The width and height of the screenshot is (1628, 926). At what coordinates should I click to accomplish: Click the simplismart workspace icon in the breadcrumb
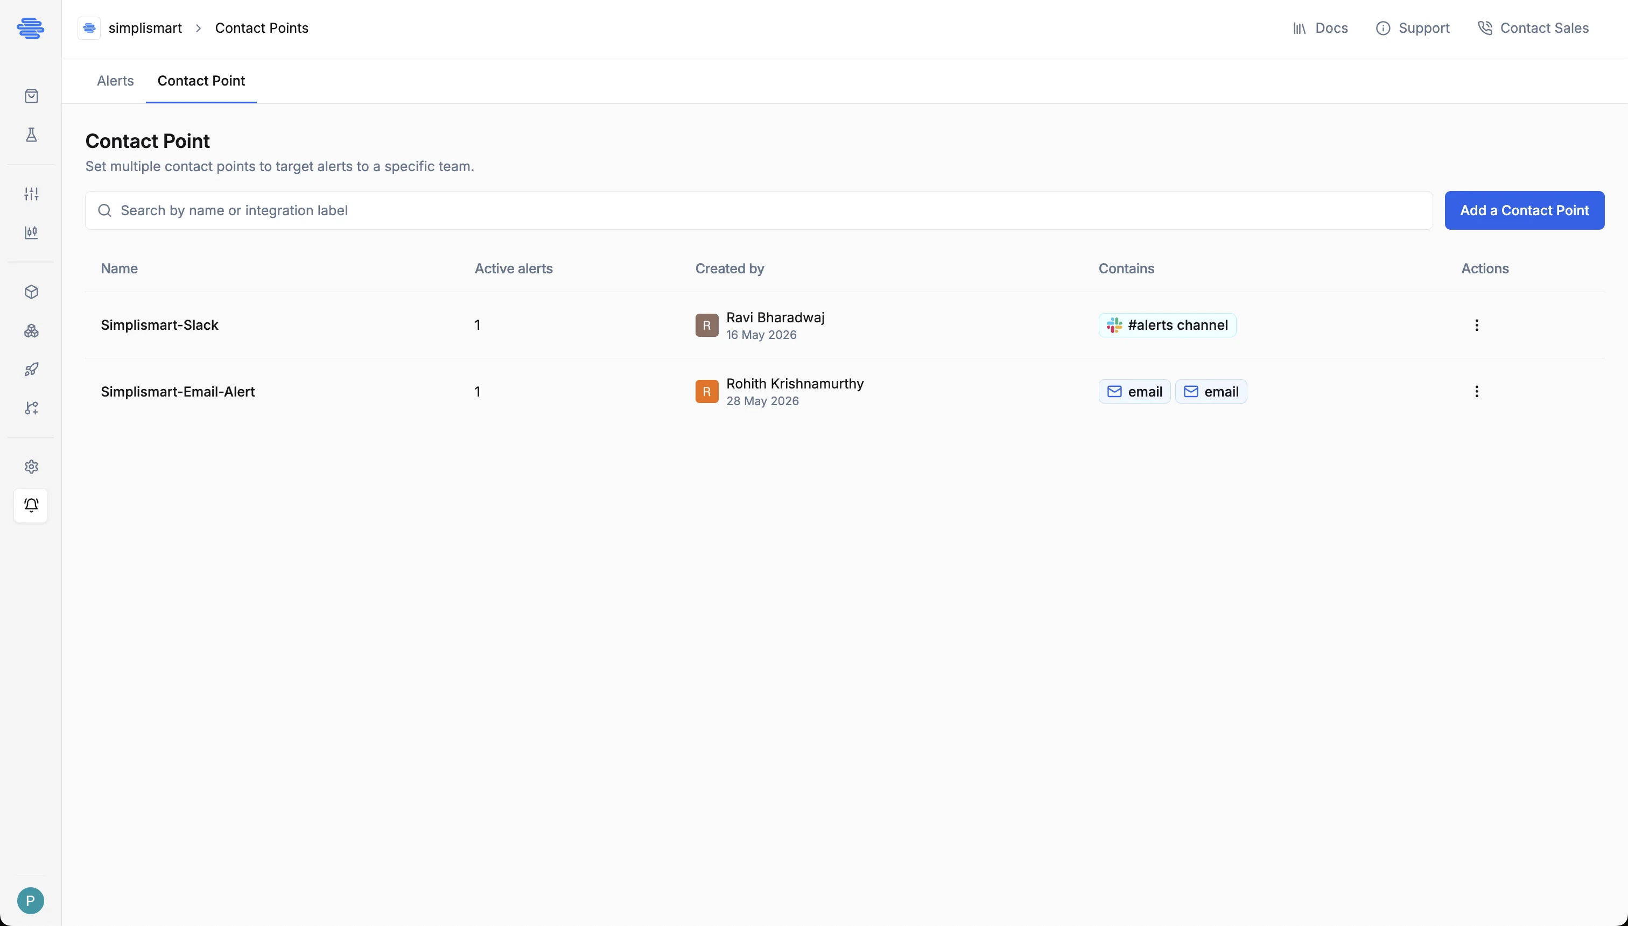[89, 28]
